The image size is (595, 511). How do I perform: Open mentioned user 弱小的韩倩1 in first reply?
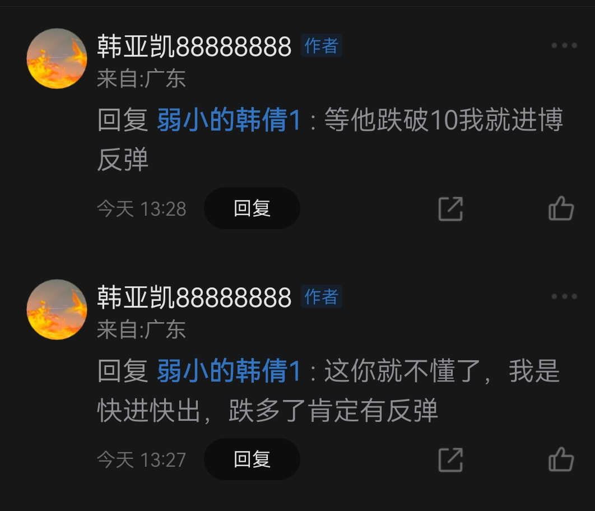pyautogui.click(x=229, y=120)
